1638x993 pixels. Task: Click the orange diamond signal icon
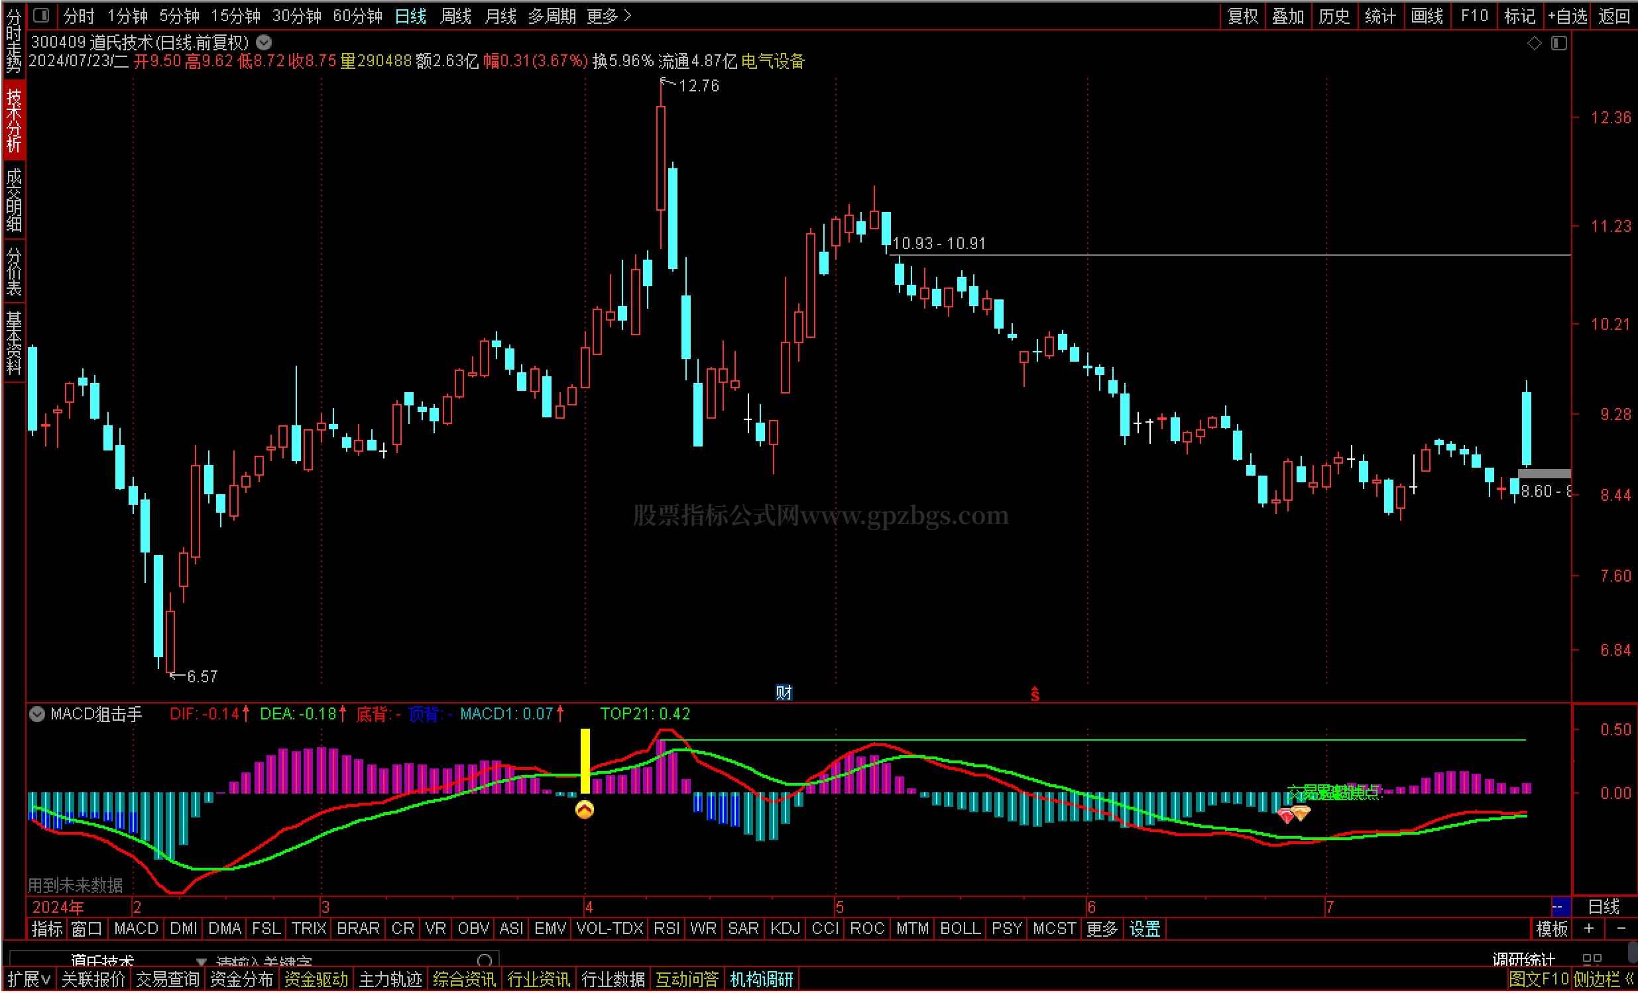[1301, 813]
